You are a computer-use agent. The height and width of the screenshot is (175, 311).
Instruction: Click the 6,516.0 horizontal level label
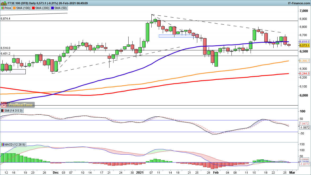(x=5, y=48)
